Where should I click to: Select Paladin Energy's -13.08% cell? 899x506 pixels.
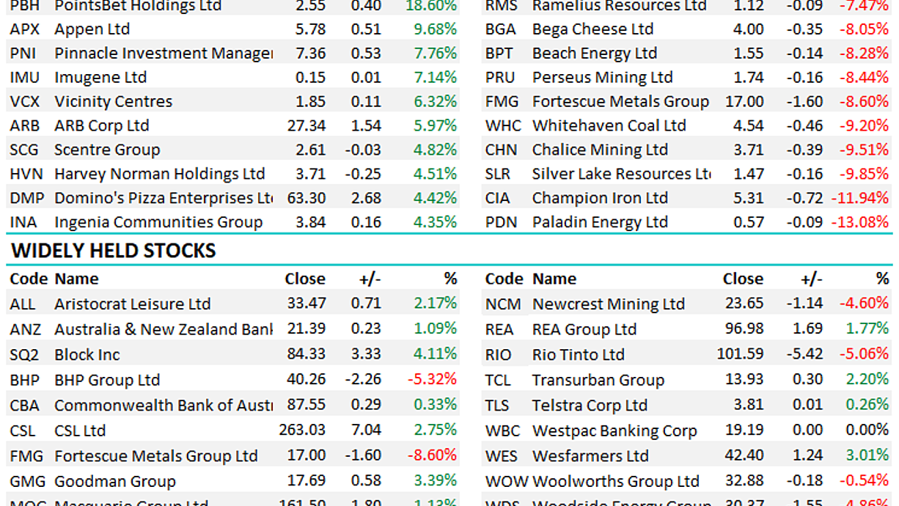(x=859, y=223)
